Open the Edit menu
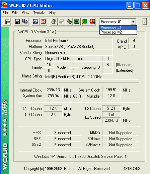The height and width of the screenshot is (174, 150). tap(15, 13)
